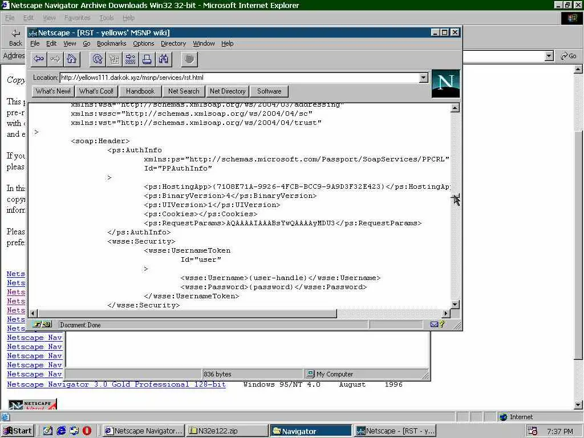Image resolution: width=584 pixels, height=438 pixels.
Task: Click the Find binoculars icon
Action: click(163, 59)
